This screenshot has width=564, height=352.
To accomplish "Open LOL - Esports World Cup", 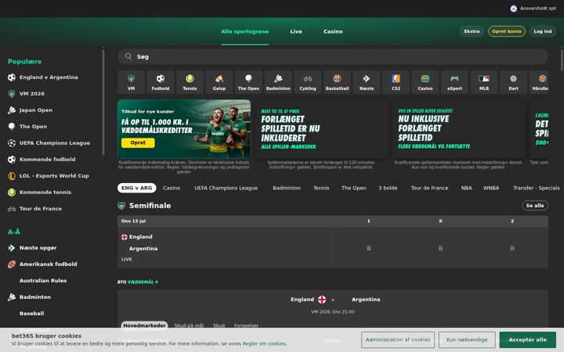I will 54,176.
